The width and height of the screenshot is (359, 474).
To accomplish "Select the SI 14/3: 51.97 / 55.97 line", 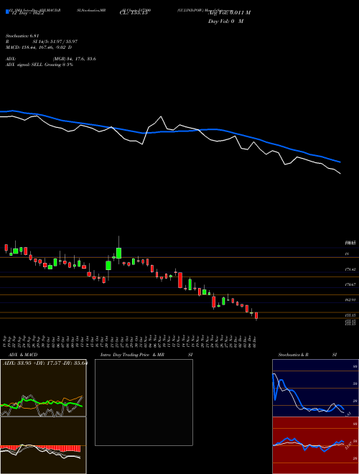I will (x=55, y=42).
